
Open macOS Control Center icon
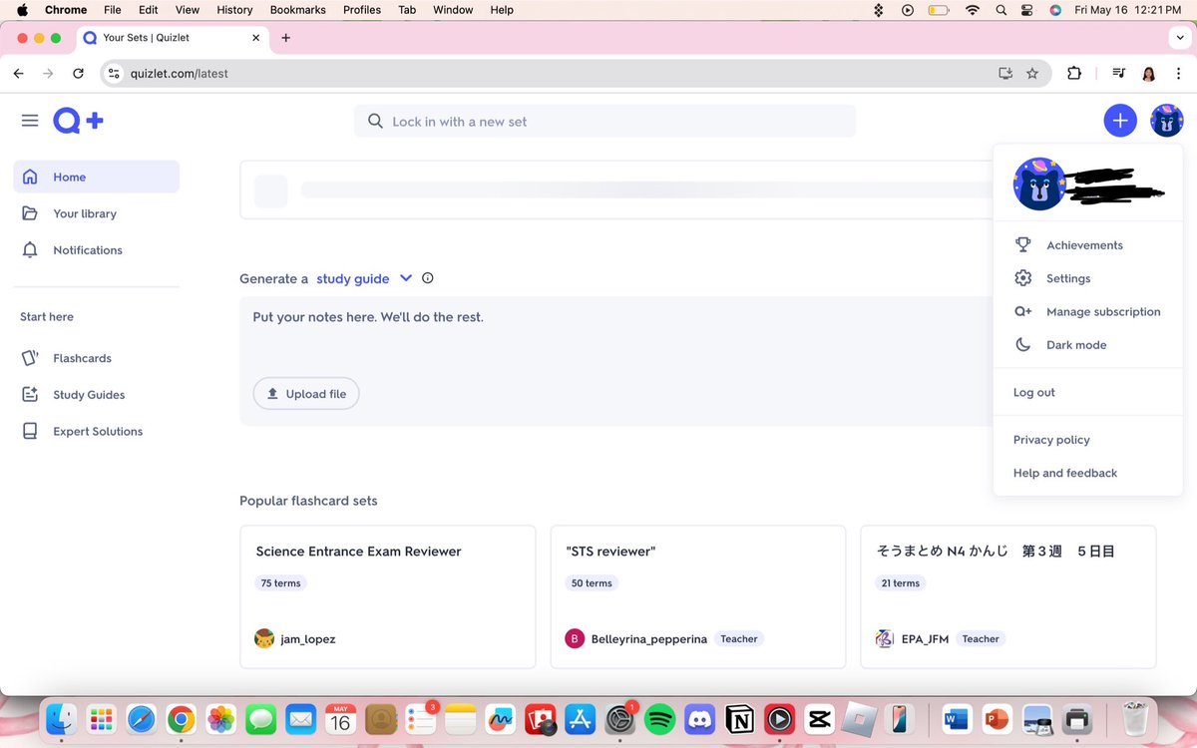tap(1027, 10)
